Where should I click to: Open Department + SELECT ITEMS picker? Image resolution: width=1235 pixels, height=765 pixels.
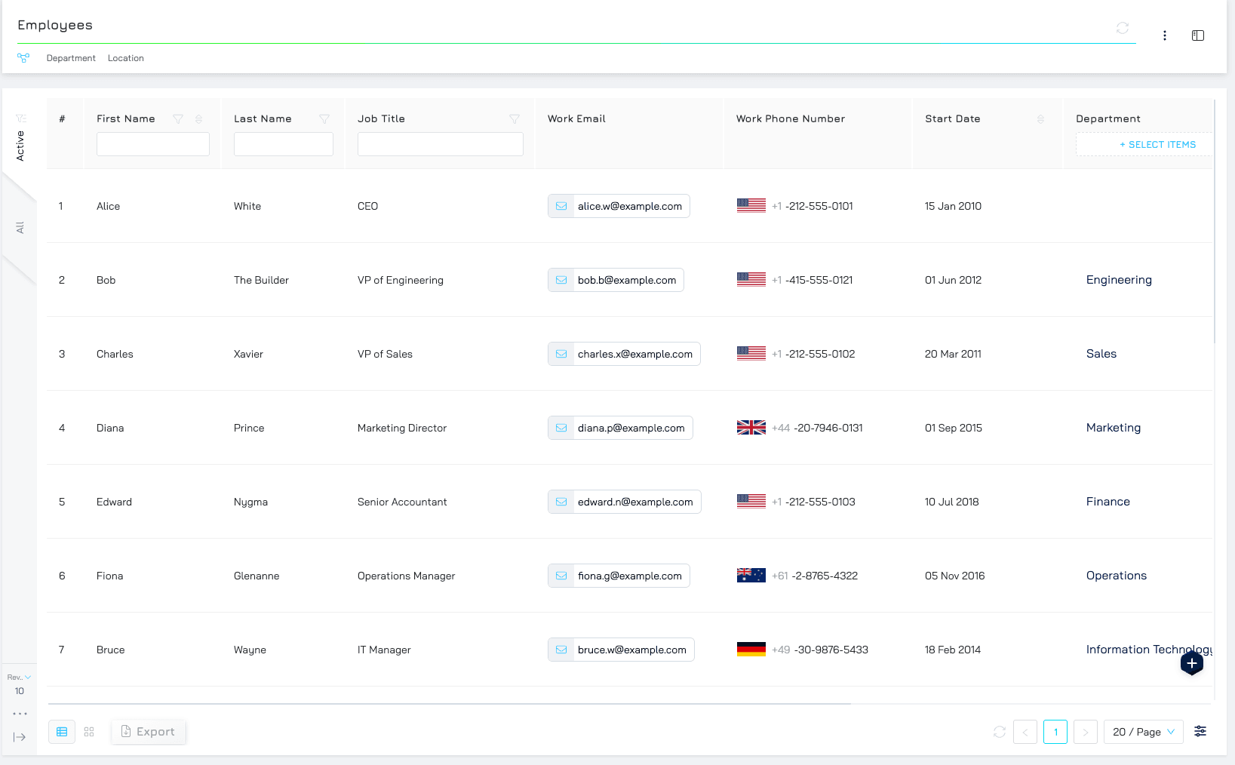coord(1157,145)
